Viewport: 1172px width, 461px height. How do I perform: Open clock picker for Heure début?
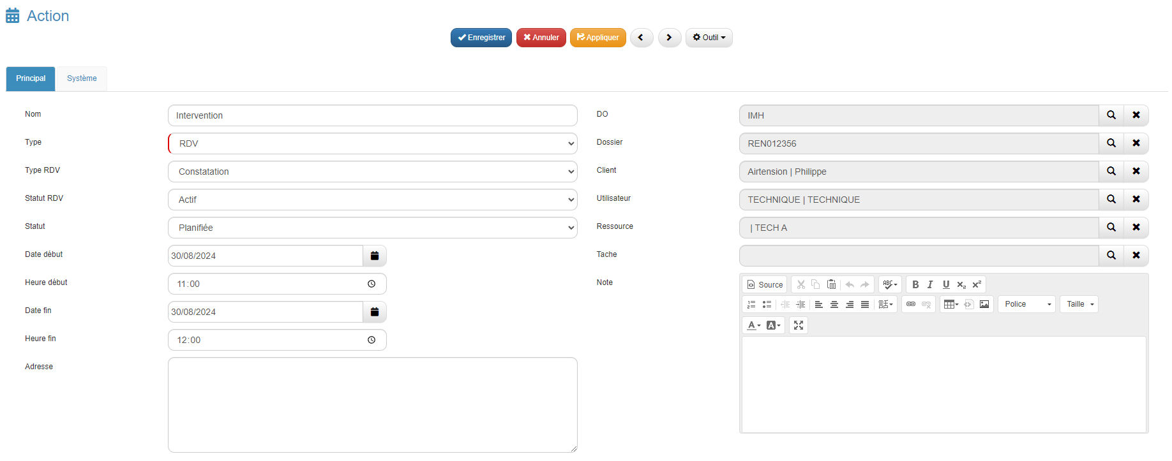coord(372,284)
